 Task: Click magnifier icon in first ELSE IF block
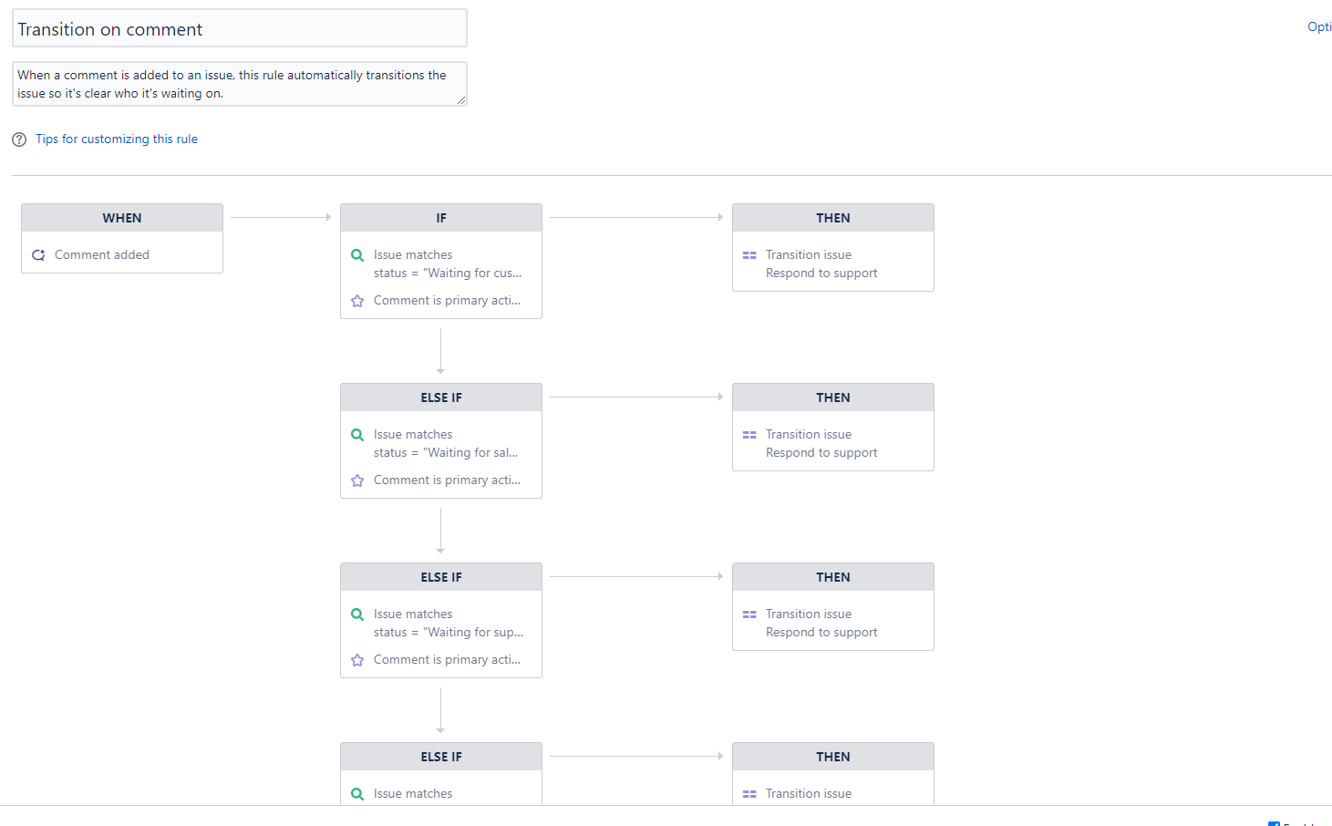pyautogui.click(x=357, y=435)
